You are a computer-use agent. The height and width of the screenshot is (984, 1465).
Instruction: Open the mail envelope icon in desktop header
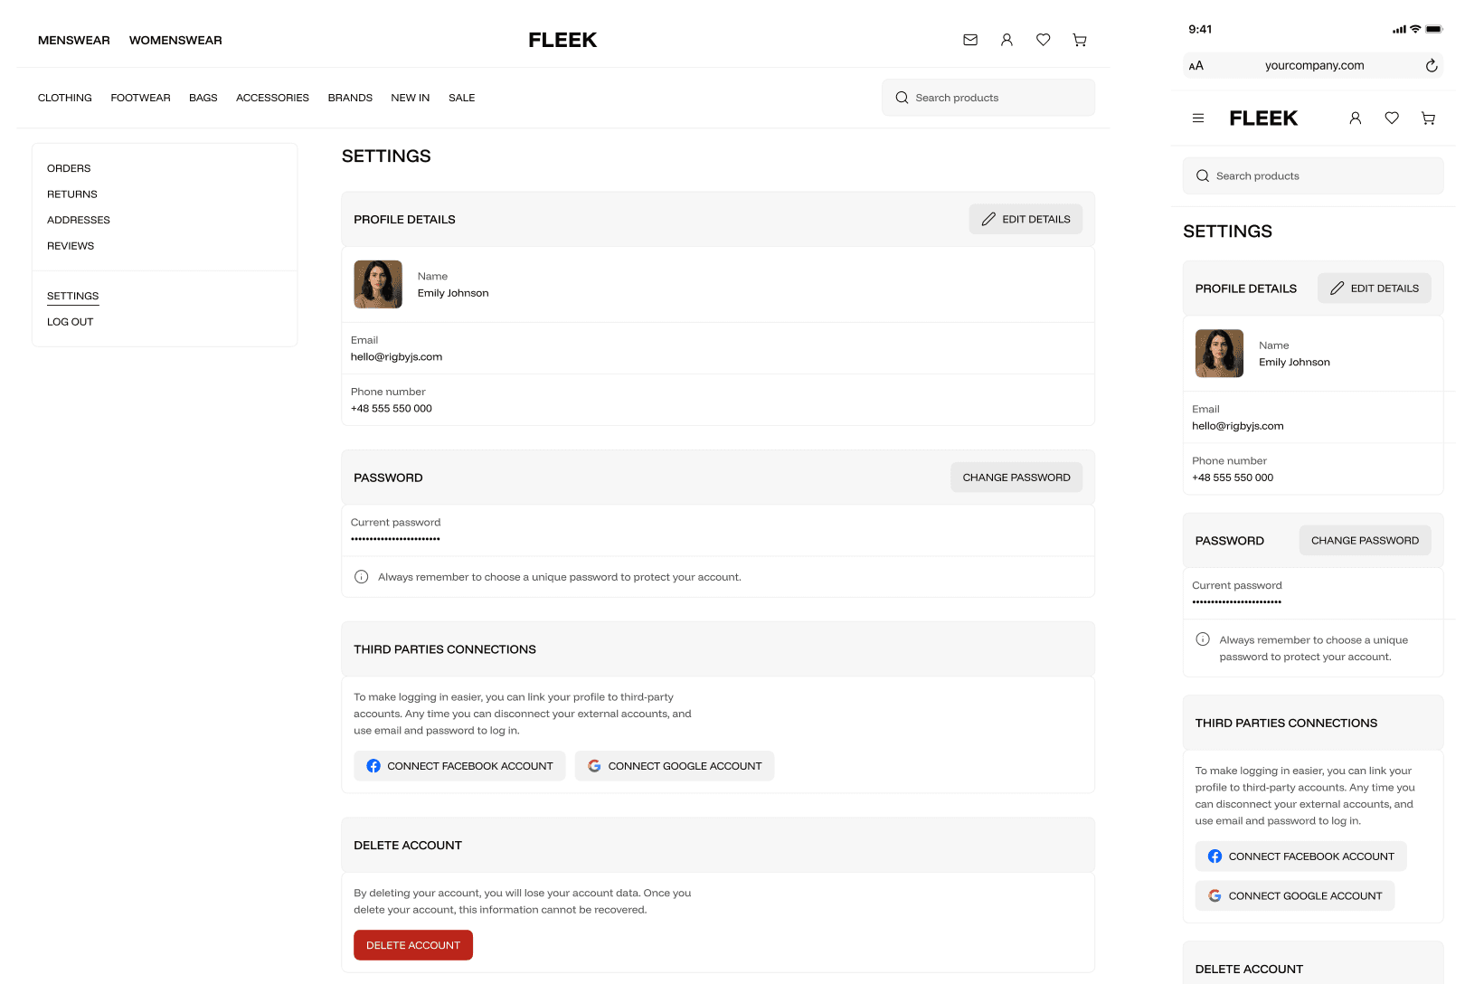[x=970, y=40]
